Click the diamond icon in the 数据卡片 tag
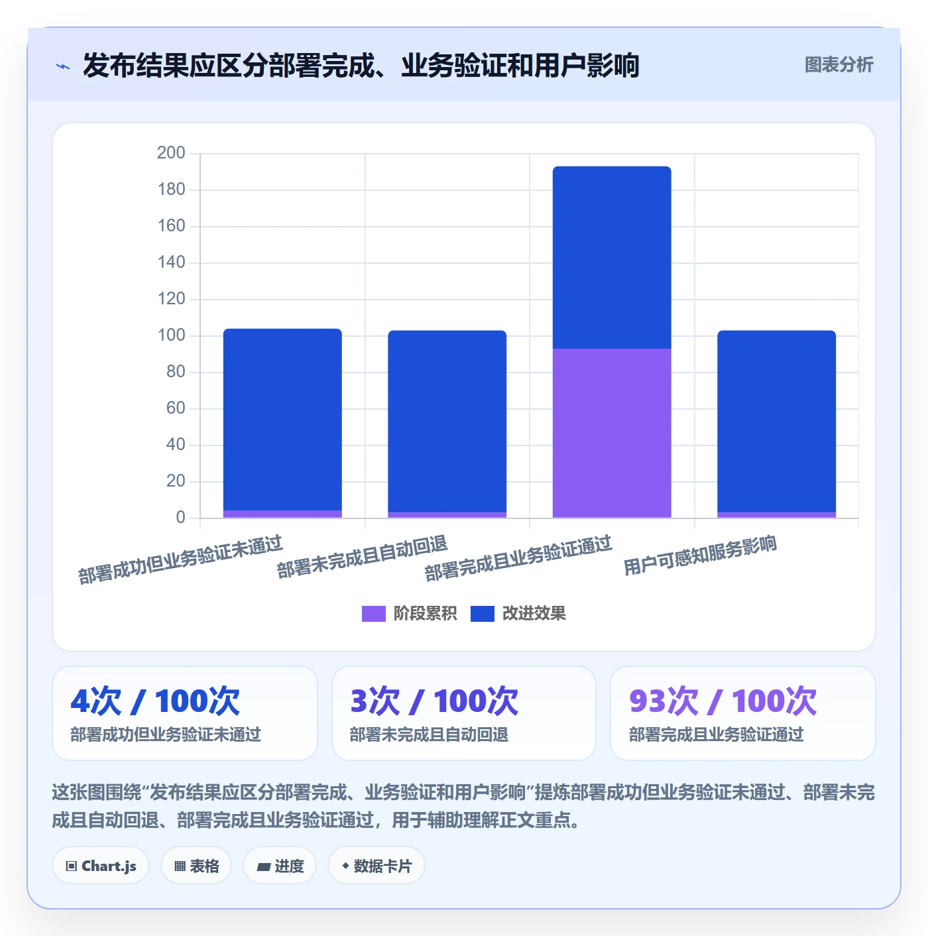 pos(345,866)
